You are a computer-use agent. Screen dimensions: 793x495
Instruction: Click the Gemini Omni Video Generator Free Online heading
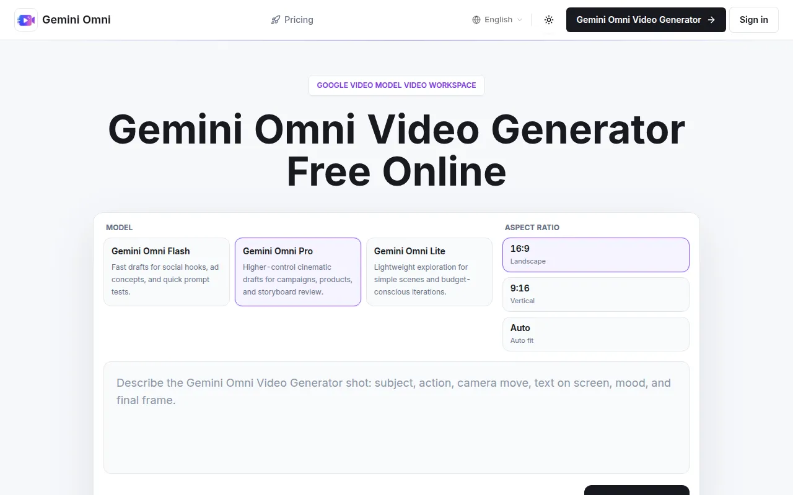[396, 150]
